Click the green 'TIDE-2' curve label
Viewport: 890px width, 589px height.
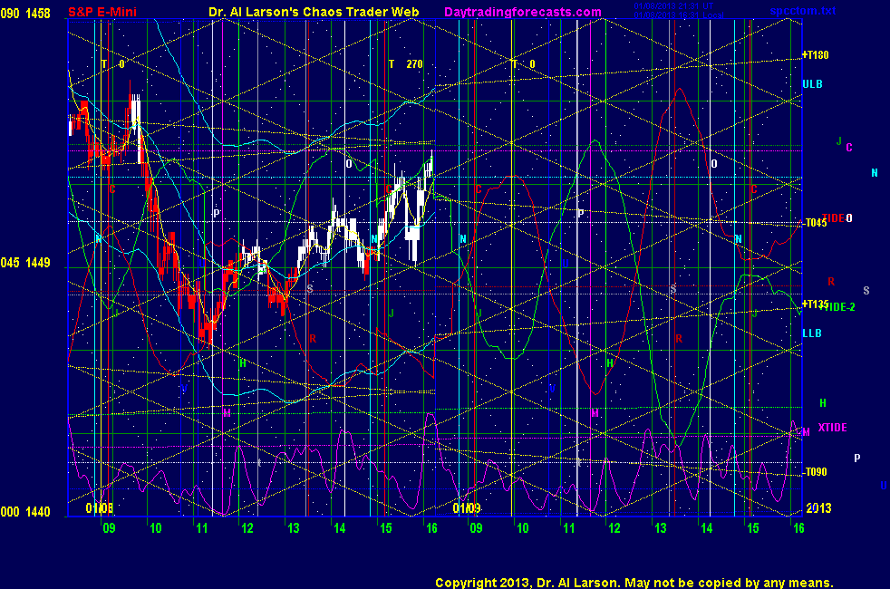(839, 307)
